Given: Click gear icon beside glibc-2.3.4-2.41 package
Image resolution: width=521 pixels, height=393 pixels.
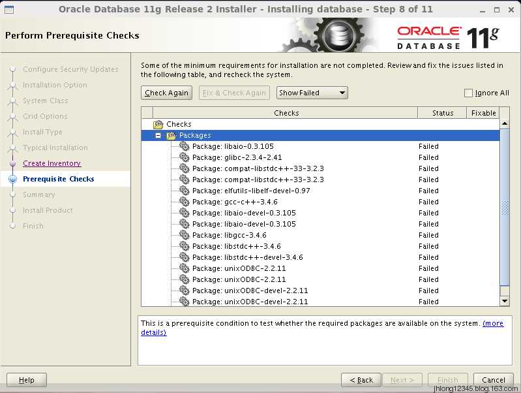Looking at the screenshot, I should pyautogui.click(x=184, y=157).
